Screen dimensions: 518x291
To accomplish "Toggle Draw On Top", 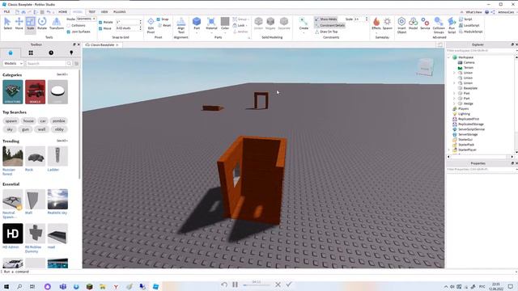I will click(326, 32).
